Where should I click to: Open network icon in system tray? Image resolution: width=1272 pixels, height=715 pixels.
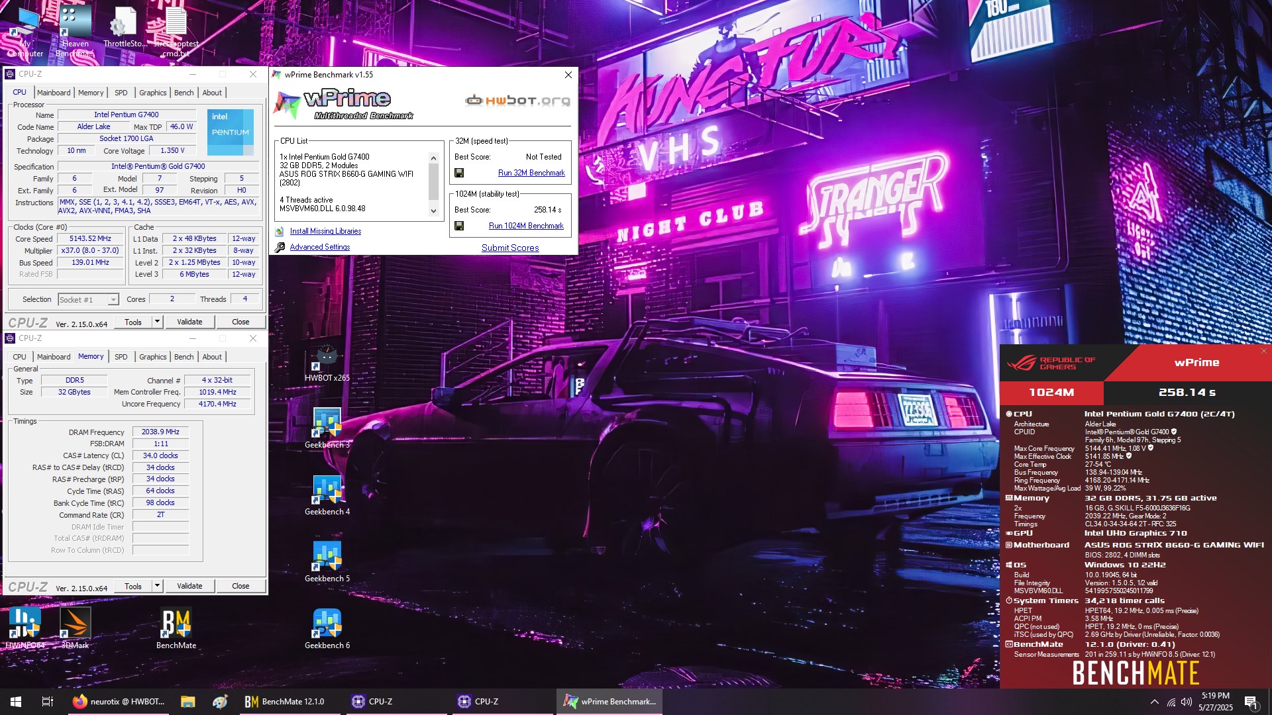pos(1171,702)
